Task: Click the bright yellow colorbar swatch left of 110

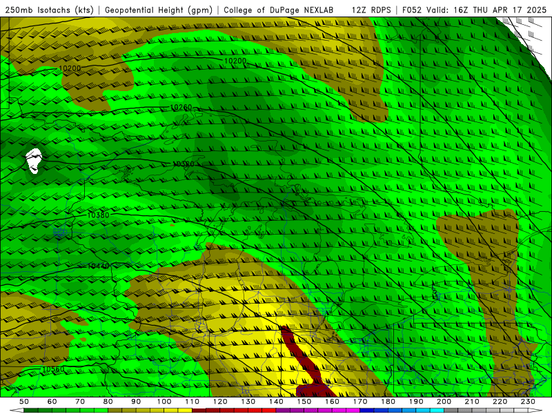Action: pyautogui.click(x=185, y=411)
